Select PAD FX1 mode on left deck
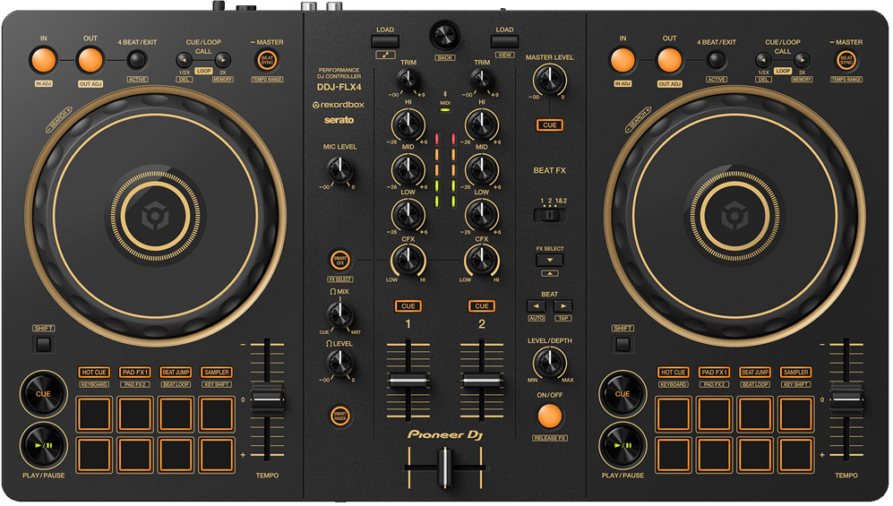The image size is (893, 506). tap(135, 373)
